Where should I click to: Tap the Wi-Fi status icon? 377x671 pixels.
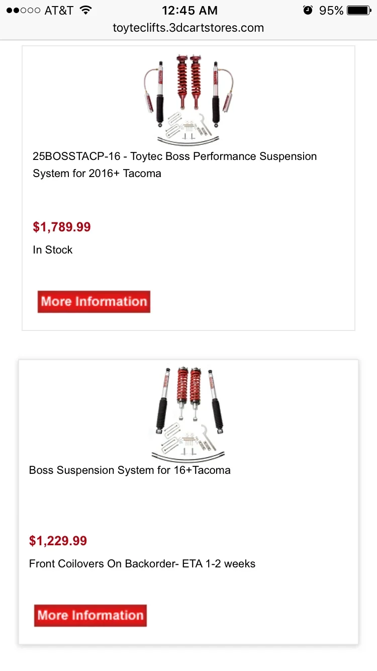(86, 10)
